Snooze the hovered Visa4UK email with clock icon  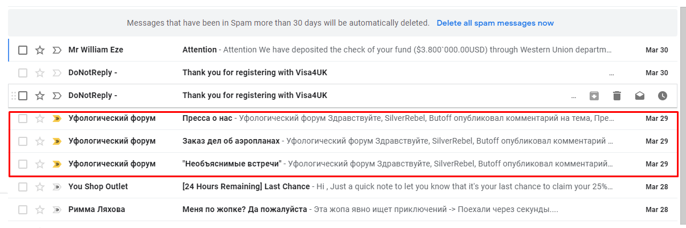point(663,96)
